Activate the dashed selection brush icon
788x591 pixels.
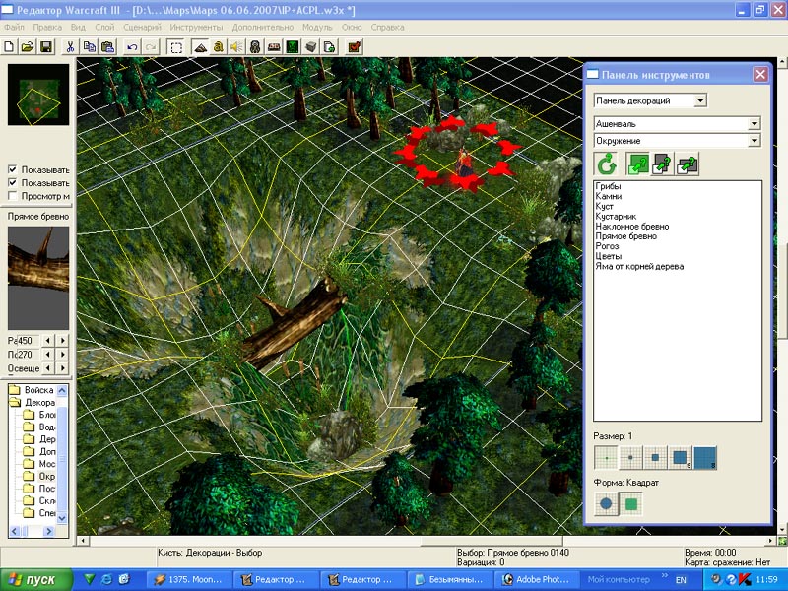pos(176,47)
